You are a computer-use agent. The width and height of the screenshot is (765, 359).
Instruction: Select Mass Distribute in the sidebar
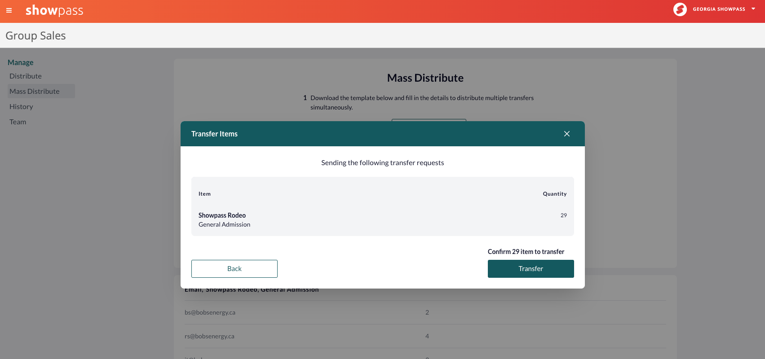point(41,91)
